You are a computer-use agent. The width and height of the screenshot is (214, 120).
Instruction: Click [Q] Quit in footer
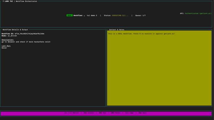143,113
